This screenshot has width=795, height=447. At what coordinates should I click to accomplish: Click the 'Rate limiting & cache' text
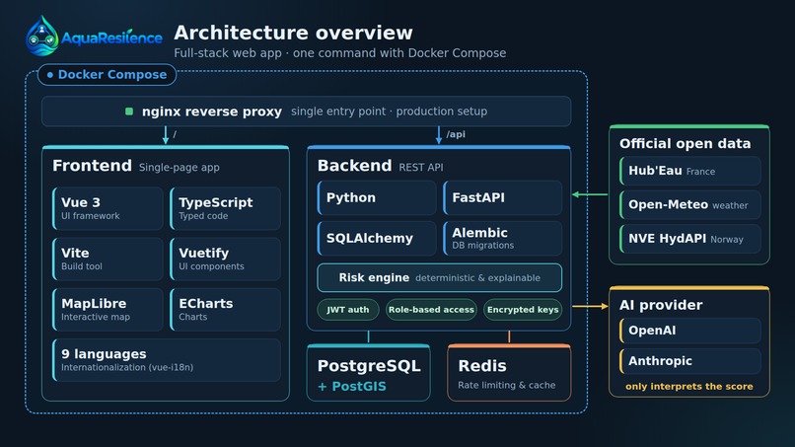click(x=507, y=386)
